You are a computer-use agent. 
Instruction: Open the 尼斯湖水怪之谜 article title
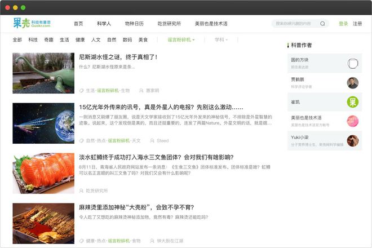click(x=118, y=57)
